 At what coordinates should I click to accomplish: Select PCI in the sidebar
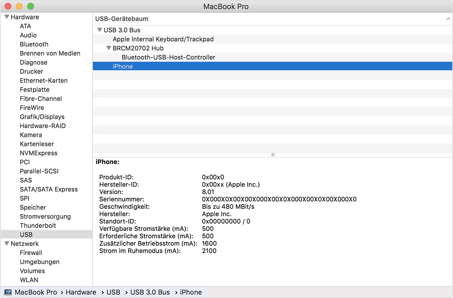(x=25, y=162)
